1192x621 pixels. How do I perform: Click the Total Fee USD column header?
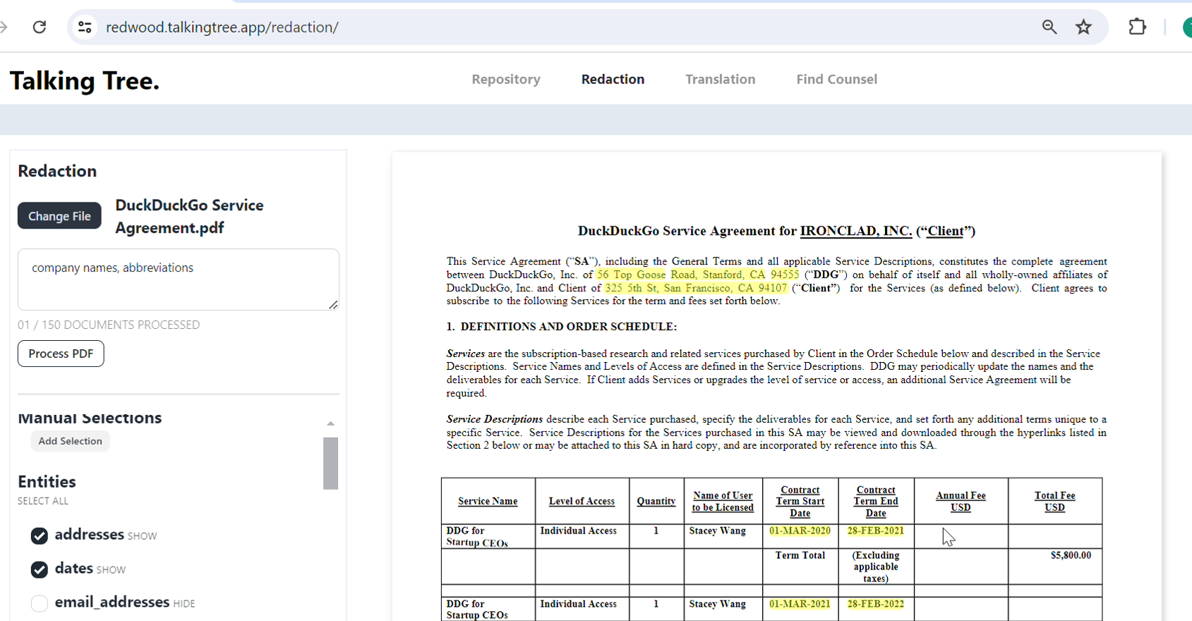tap(1055, 502)
